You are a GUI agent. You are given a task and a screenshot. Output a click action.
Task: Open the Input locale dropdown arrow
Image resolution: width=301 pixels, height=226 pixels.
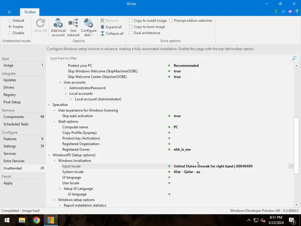coord(291,166)
